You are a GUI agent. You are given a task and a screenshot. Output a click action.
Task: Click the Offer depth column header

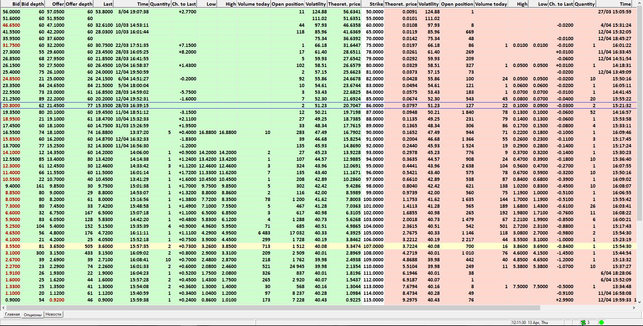tap(79, 4)
